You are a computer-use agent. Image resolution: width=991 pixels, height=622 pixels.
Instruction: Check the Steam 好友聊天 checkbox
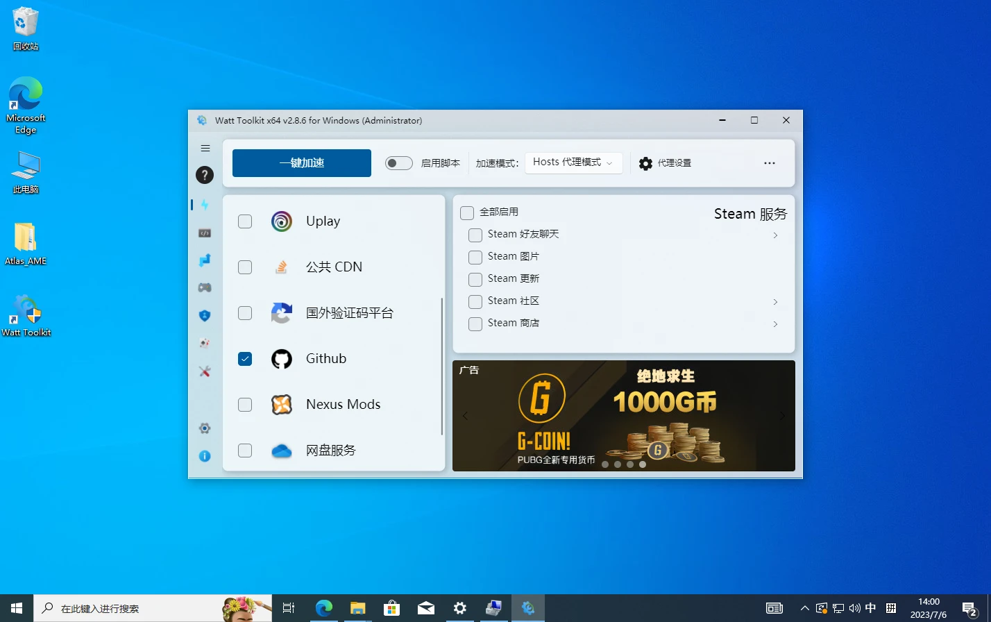[x=475, y=235]
